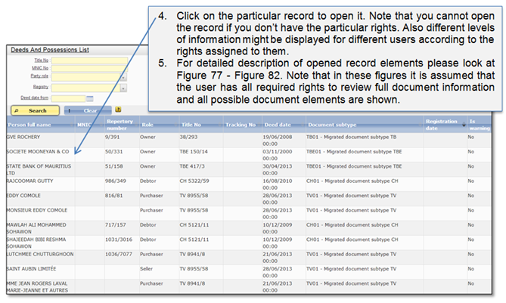Screen dimensions: 506x303
Task: Click the Document subtype column header
Action: click(x=333, y=124)
